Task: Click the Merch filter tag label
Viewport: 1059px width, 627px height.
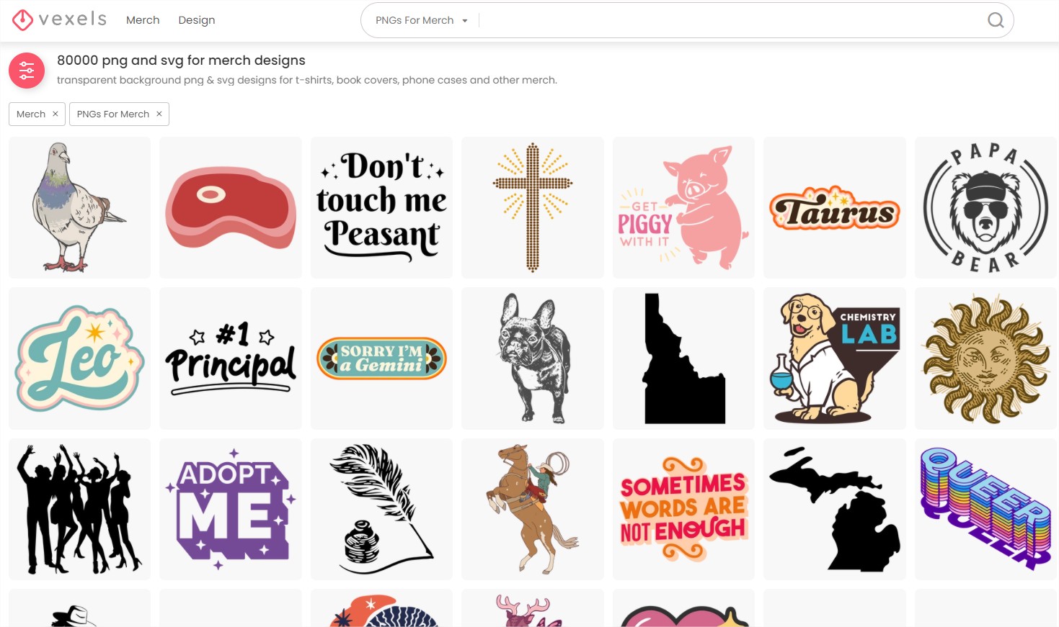Action: tap(31, 114)
